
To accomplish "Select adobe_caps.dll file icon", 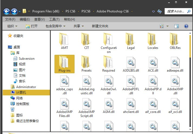I will tap(65, 81).
